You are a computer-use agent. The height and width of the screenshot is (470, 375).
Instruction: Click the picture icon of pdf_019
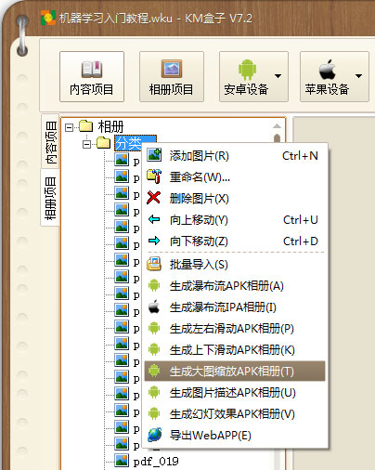click(x=122, y=461)
